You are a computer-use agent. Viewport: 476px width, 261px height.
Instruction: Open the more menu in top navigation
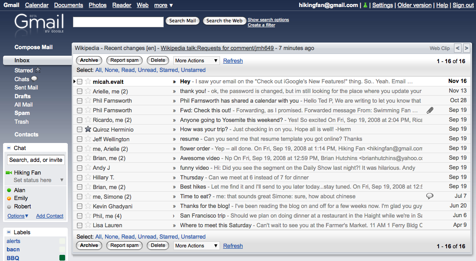coord(163,5)
